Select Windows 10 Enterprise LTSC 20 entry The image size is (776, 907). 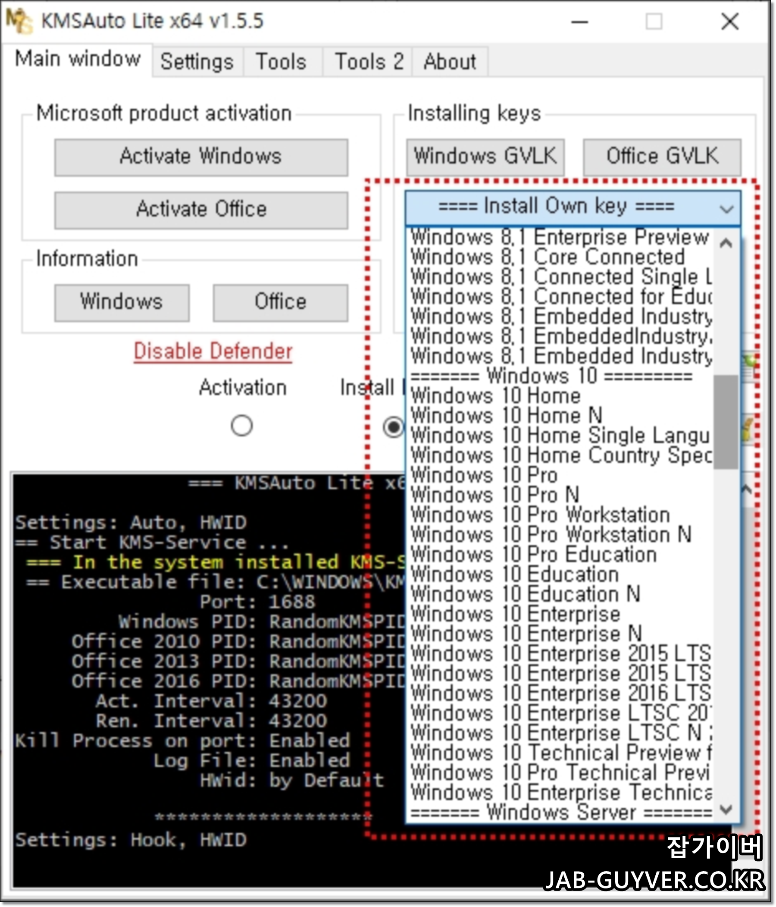[x=560, y=713]
